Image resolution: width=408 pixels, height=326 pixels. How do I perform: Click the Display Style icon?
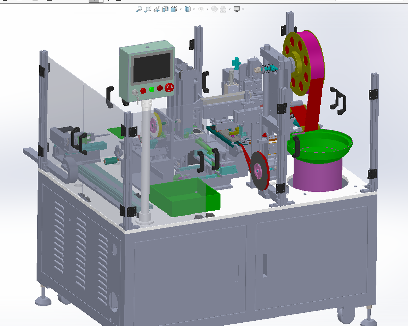click(188, 9)
